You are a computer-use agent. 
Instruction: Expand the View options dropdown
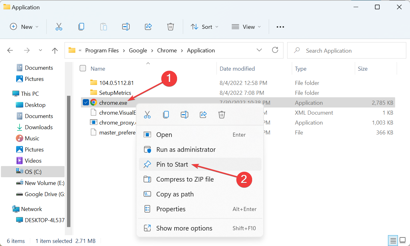[246, 27]
